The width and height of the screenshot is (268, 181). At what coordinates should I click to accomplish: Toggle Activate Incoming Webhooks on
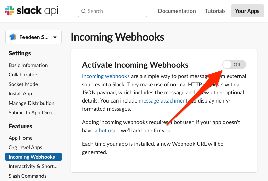coord(234,64)
